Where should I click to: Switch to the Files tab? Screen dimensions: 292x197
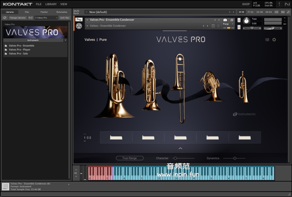click(27, 12)
